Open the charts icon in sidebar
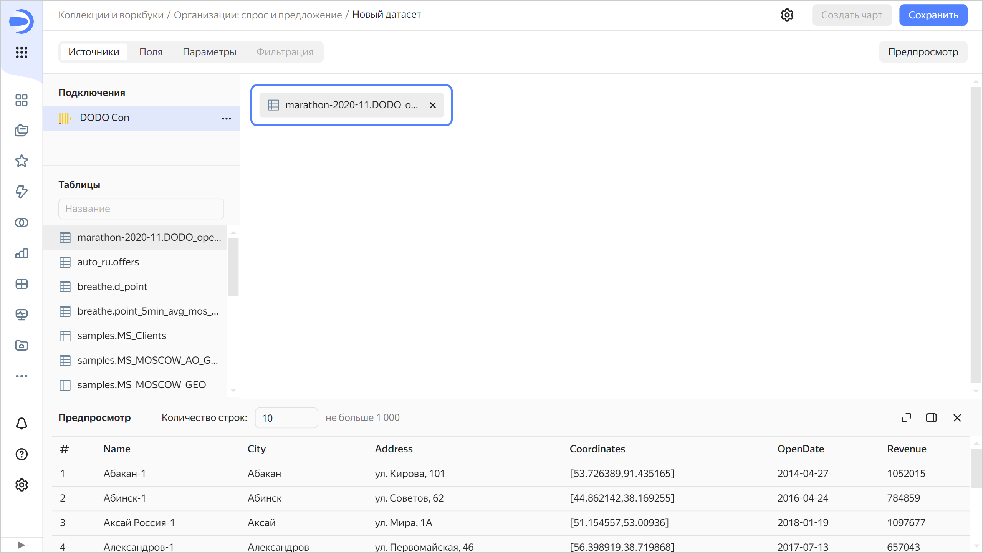This screenshot has width=983, height=553. click(x=22, y=253)
